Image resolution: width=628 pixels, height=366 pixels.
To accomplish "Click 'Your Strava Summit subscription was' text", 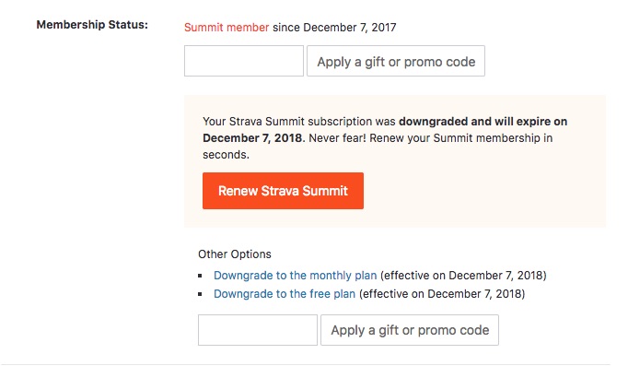I will tap(299, 122).
